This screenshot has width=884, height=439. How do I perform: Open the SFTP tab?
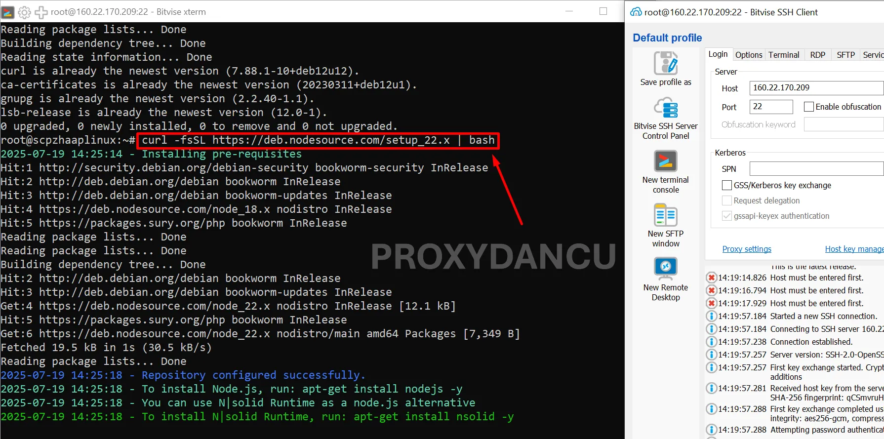[x=846, y=55]
